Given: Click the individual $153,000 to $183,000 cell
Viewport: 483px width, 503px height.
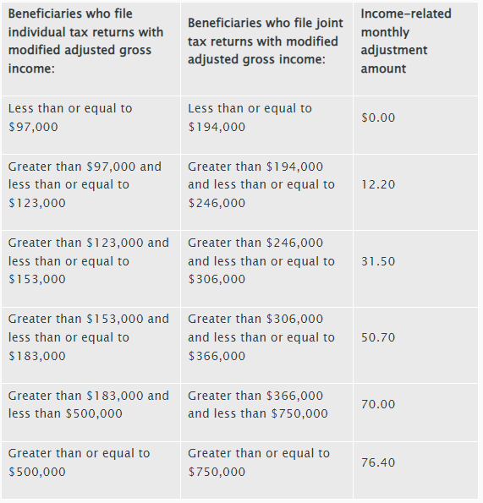Looking at the screenshot, I should tap(91, 345).
